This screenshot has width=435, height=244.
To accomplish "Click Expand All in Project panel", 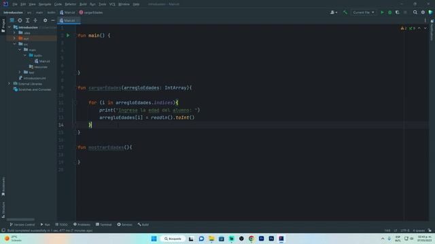I will click(27, 20).
